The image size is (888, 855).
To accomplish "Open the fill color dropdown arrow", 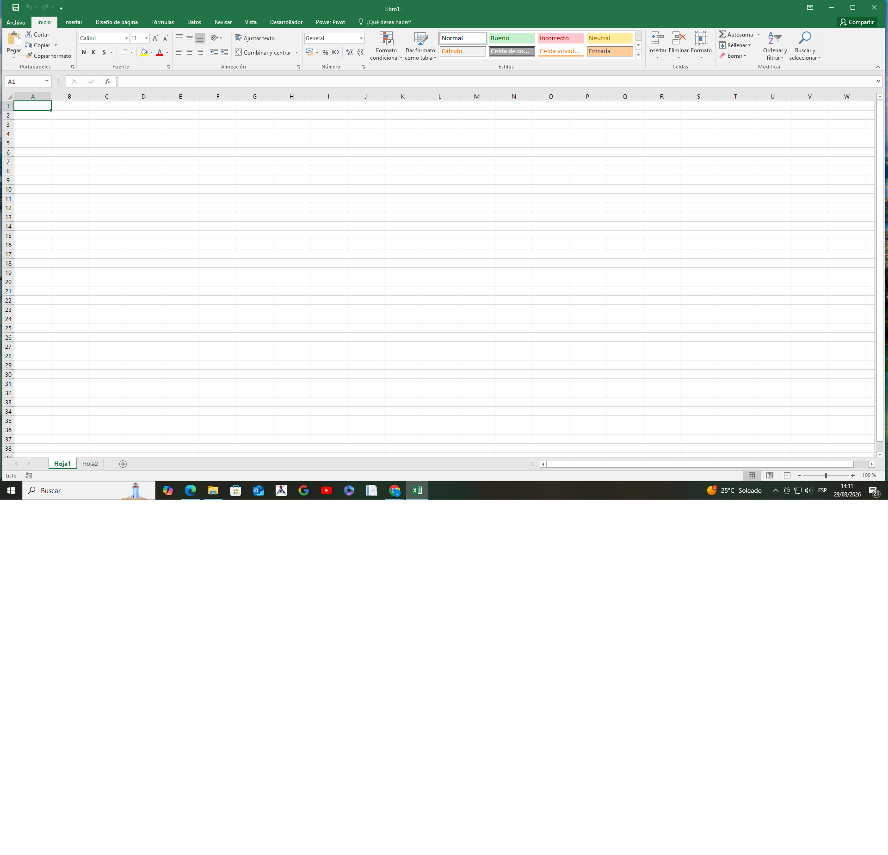I will (152, 52).
